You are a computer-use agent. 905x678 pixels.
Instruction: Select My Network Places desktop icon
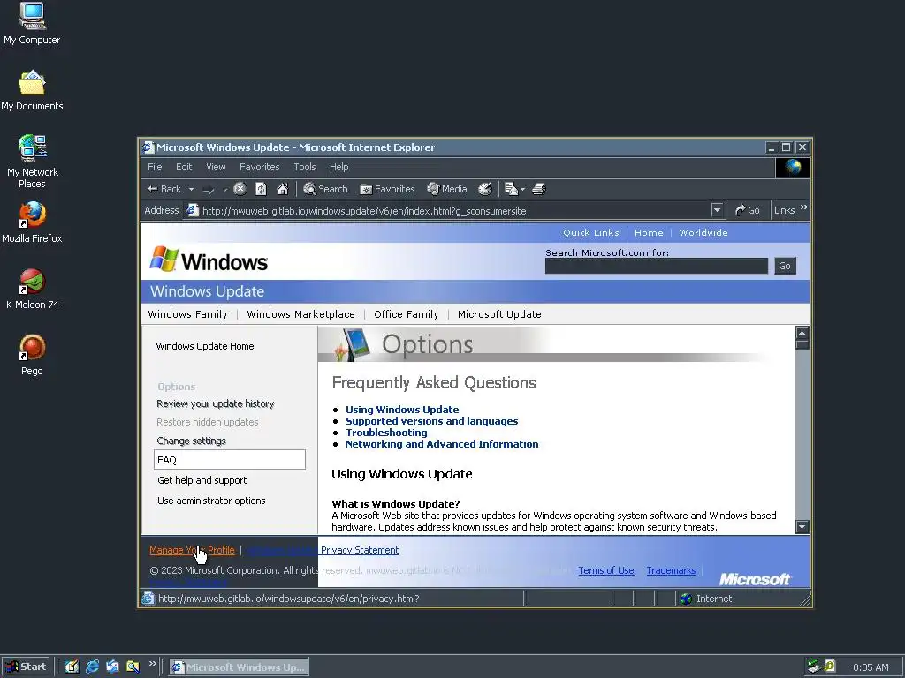(x=33, y=162)
